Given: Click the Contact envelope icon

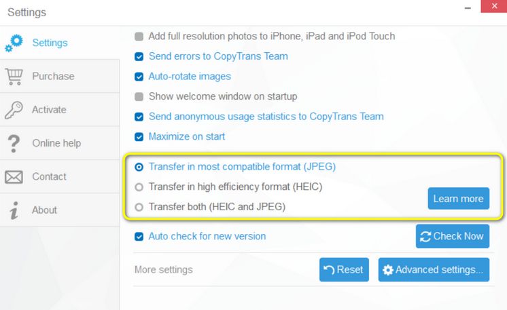Looking at the screenshot, I should [14, 177].
